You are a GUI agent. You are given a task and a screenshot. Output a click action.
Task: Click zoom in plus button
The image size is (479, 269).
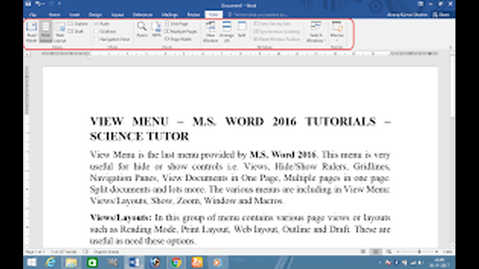click(437, 252)
